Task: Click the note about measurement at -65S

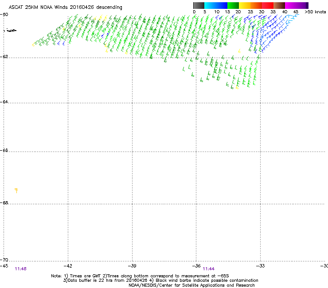Action: (x=165, y=276)
